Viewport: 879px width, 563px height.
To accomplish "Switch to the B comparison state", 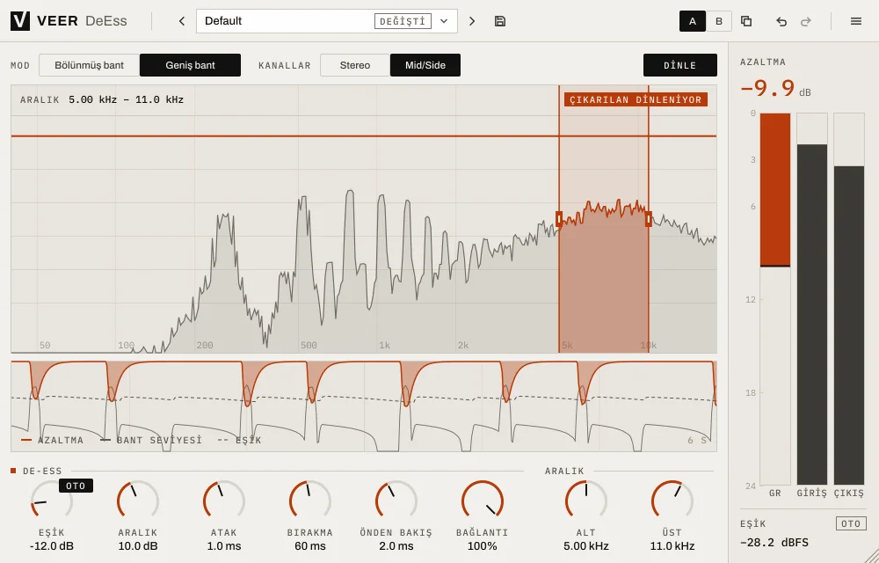I will coord(719,21).
